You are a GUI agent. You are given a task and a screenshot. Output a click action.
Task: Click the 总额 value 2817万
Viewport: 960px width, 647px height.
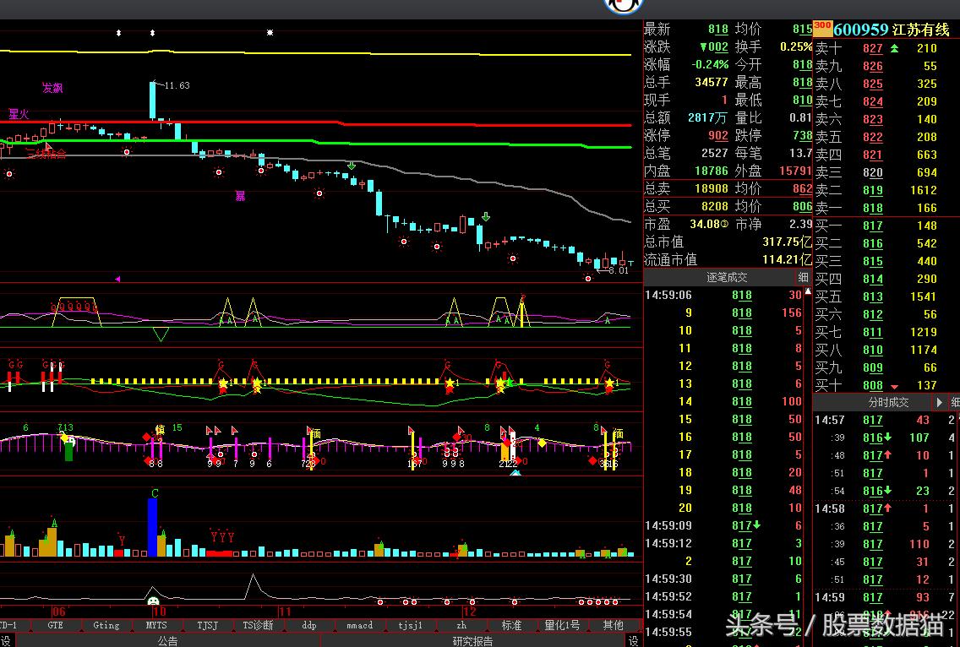click(707, 117)
